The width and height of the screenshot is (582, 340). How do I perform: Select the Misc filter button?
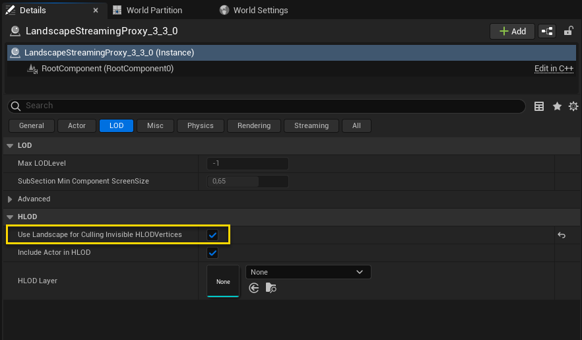pyautogui.click(x=155, y=126)
